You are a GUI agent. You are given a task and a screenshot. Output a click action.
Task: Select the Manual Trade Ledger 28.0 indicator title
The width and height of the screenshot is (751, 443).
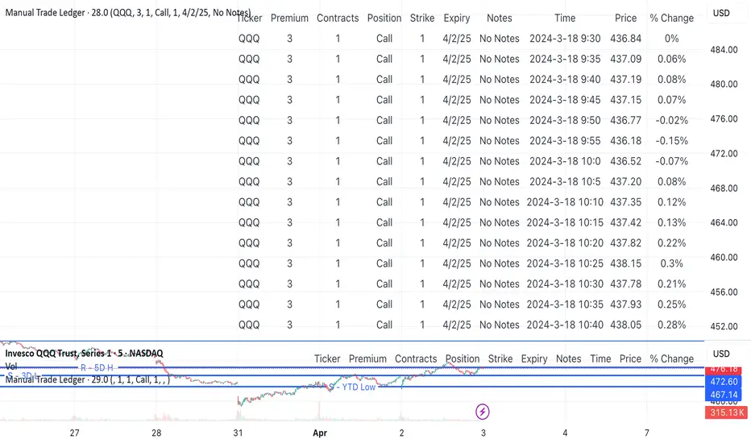[121, 13]
